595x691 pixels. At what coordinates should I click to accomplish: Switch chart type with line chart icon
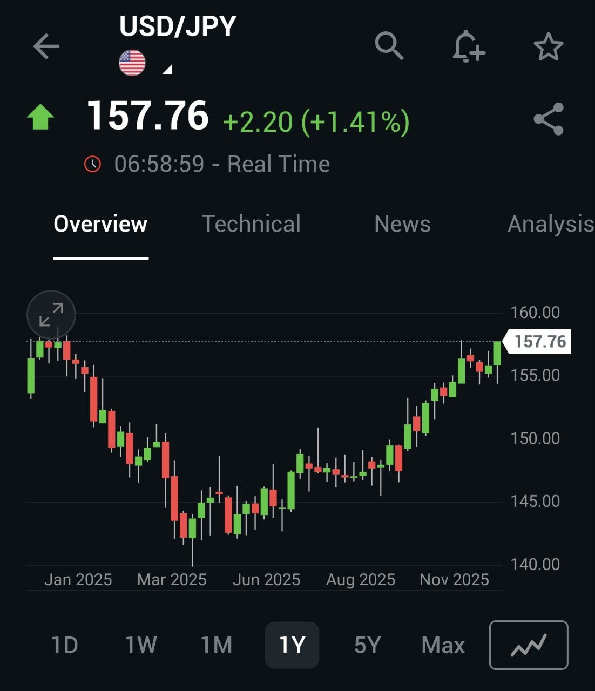coord(529,645)
